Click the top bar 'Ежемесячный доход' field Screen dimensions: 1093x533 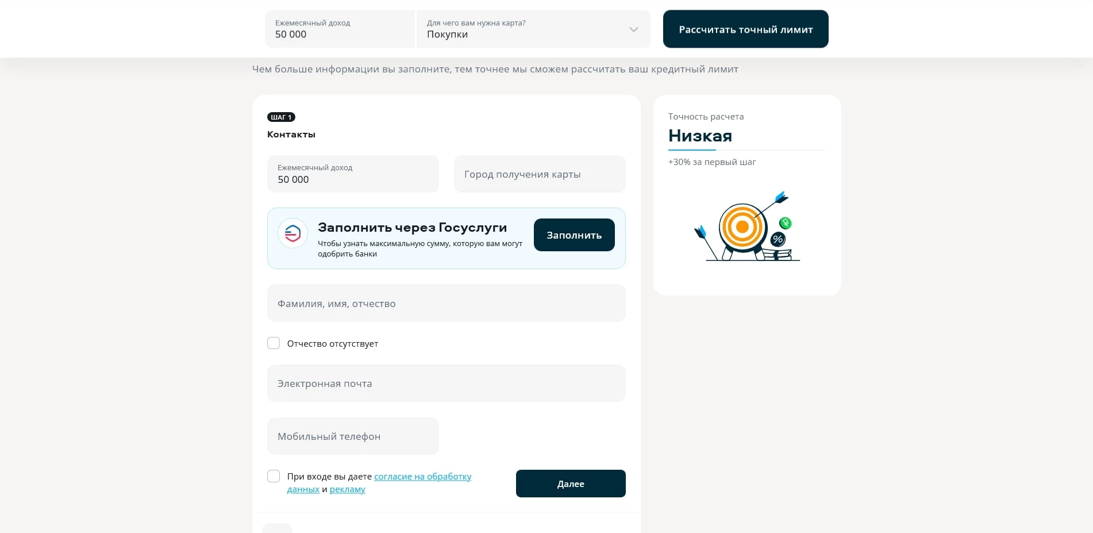[x=339, y=29]
